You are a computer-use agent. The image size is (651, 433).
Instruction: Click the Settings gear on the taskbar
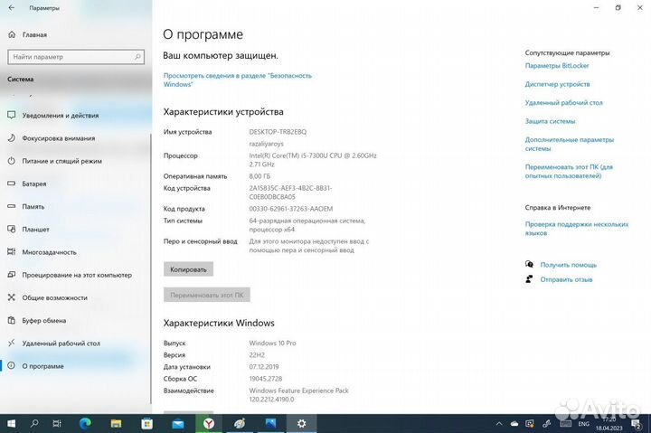click(302, 423)
